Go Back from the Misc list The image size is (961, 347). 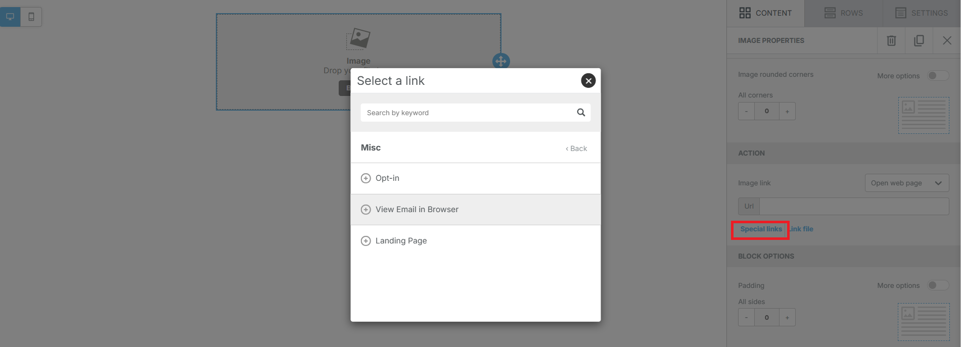click(x=576, y=148)
